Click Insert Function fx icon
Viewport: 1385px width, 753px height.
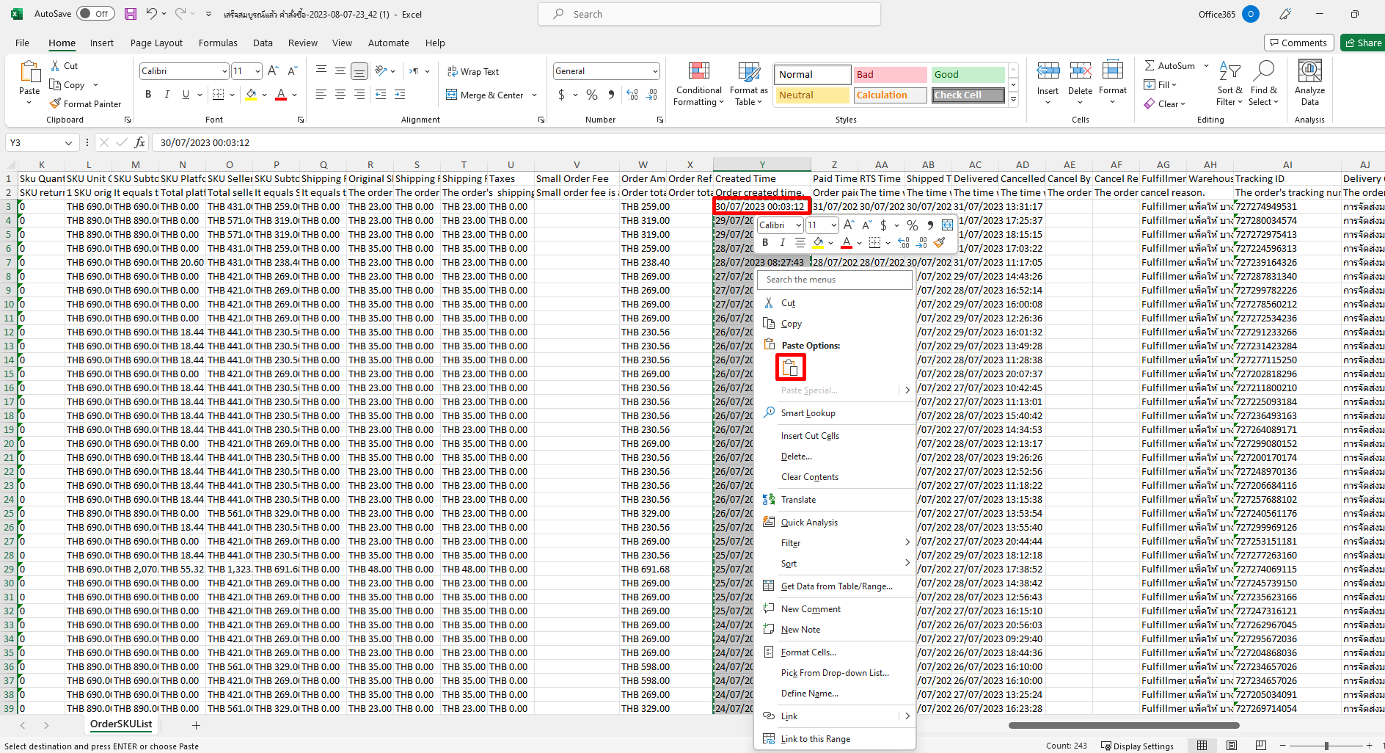140,142
